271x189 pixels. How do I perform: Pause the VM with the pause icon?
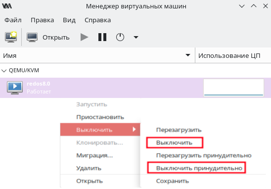102,37
